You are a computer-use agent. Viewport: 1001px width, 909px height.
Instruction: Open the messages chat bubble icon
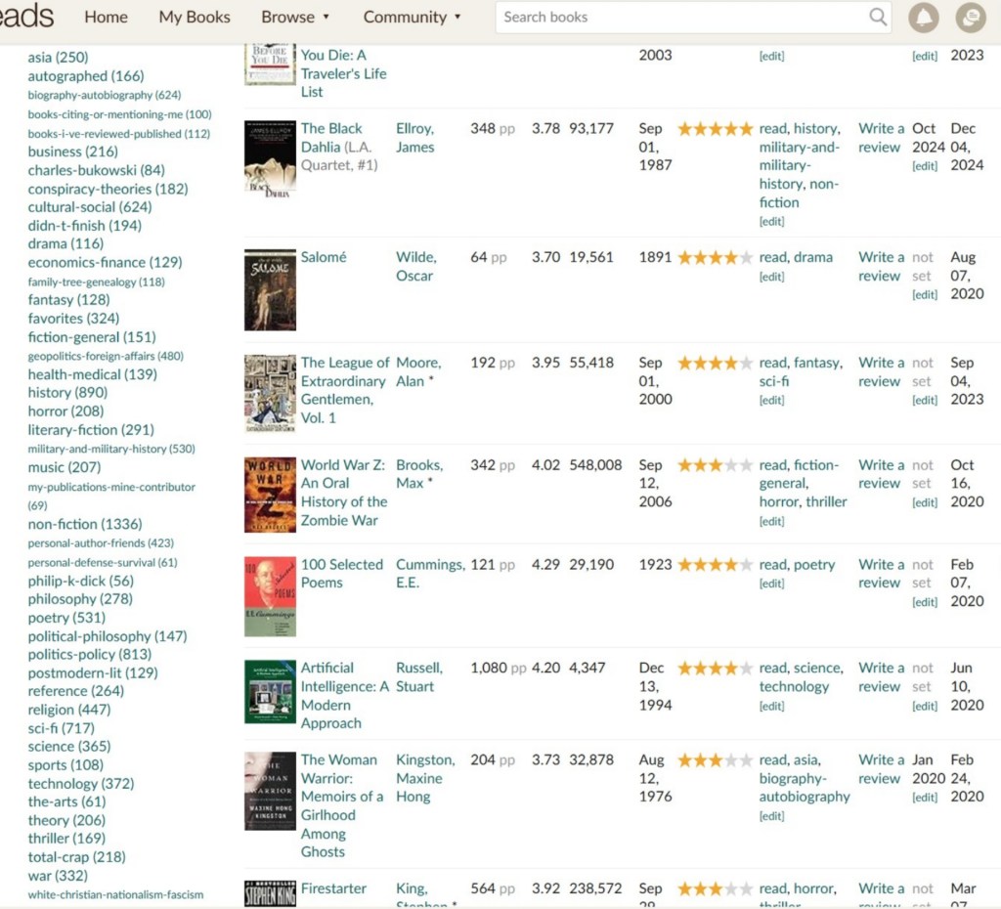point(970,18)
